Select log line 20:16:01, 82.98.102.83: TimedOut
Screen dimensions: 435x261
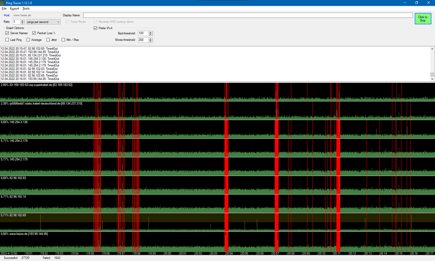[29, 69]
